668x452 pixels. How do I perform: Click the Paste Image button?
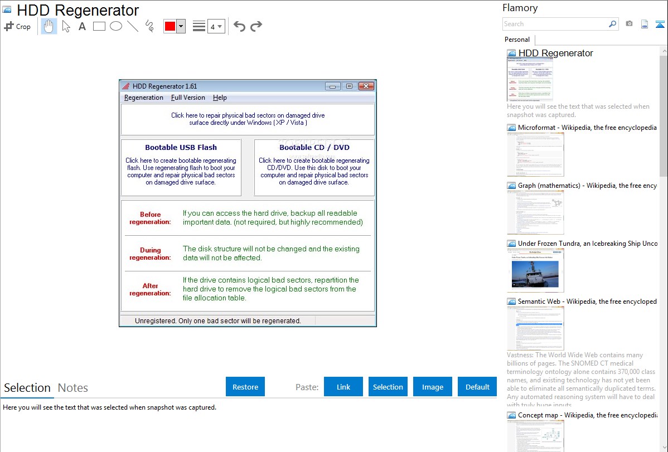432,387
